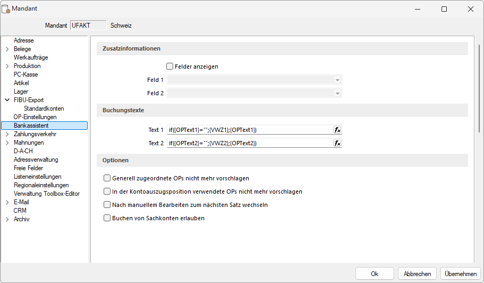This screenshot has height=283, width=484.
Task: Open the Feld 1 dropdown
Action: pyautogui.click(x=336, y=80)
